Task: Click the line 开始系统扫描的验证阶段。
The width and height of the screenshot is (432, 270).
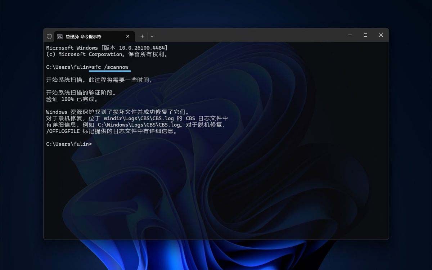Action: pos(81,93)
